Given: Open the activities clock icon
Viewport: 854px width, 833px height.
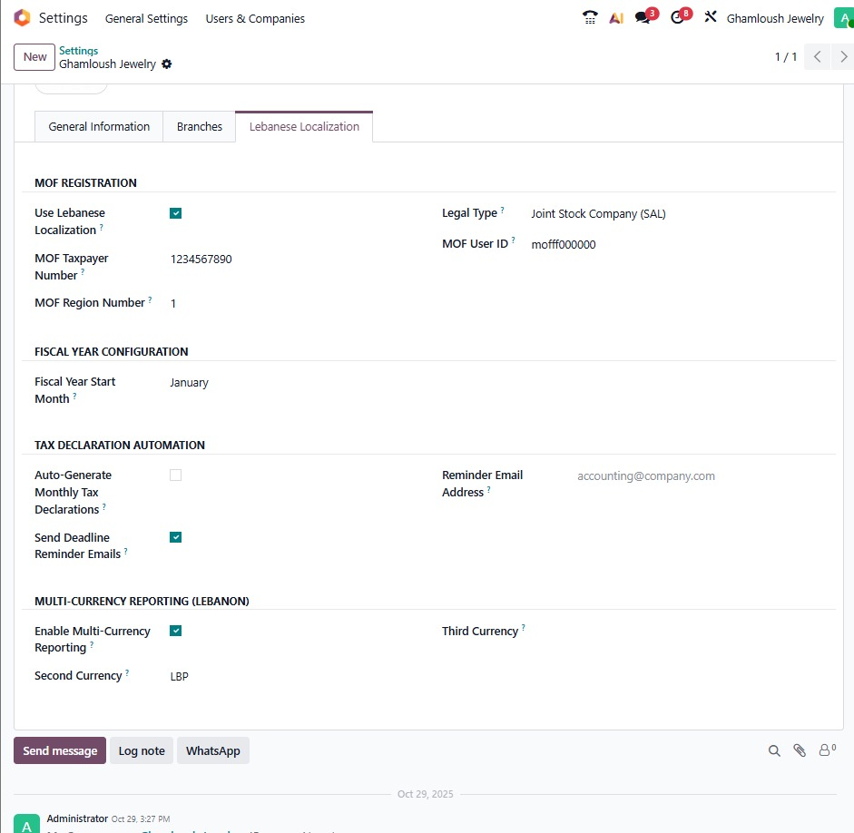Looking at the screenshot, I should tap(677, 18).
